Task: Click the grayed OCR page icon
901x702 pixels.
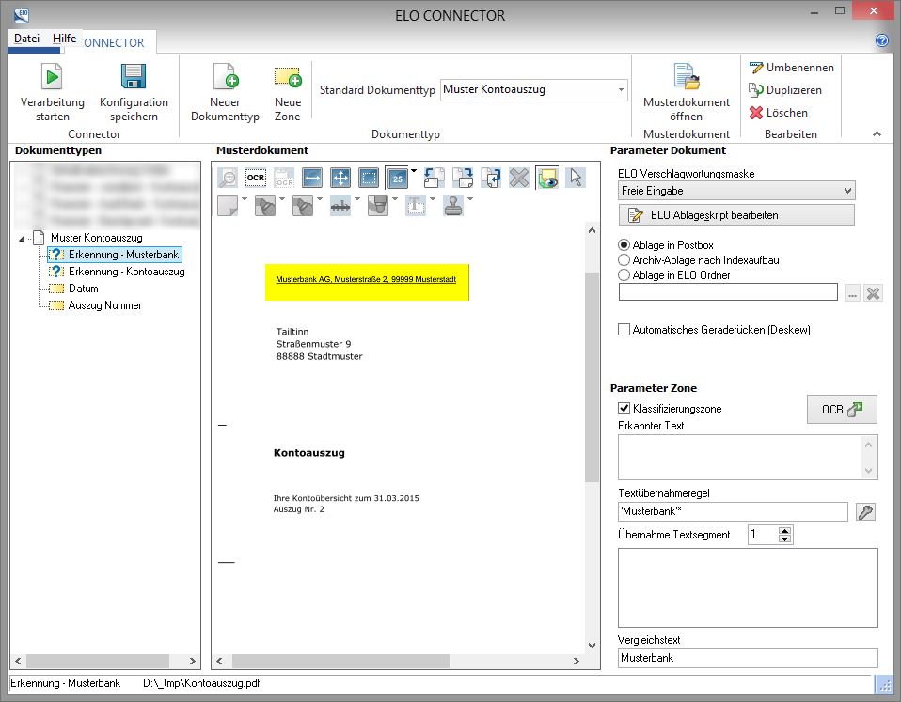Action: pyautogui.click(x=284, y=178)
